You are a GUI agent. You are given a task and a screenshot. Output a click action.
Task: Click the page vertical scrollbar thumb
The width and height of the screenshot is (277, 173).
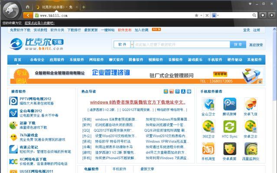point(274,66)
